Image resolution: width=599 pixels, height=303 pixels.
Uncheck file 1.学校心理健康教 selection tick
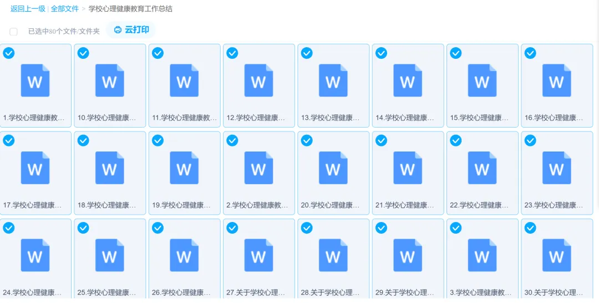tap(9, 53)
